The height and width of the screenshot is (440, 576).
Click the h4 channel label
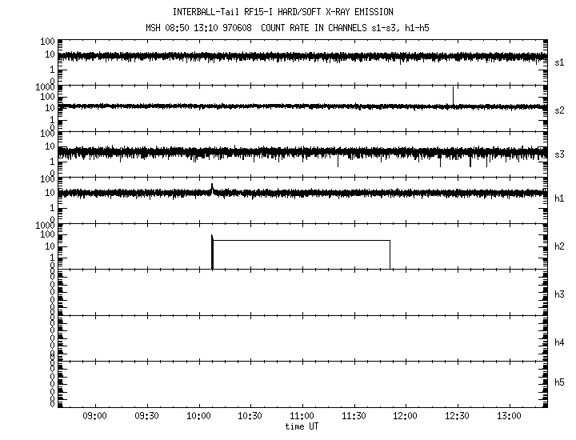pyautogui.click(x=560, y=342)
